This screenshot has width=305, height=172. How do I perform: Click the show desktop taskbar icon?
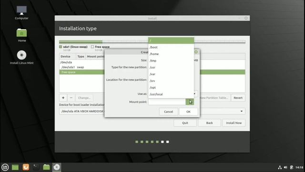pos(15,167)
